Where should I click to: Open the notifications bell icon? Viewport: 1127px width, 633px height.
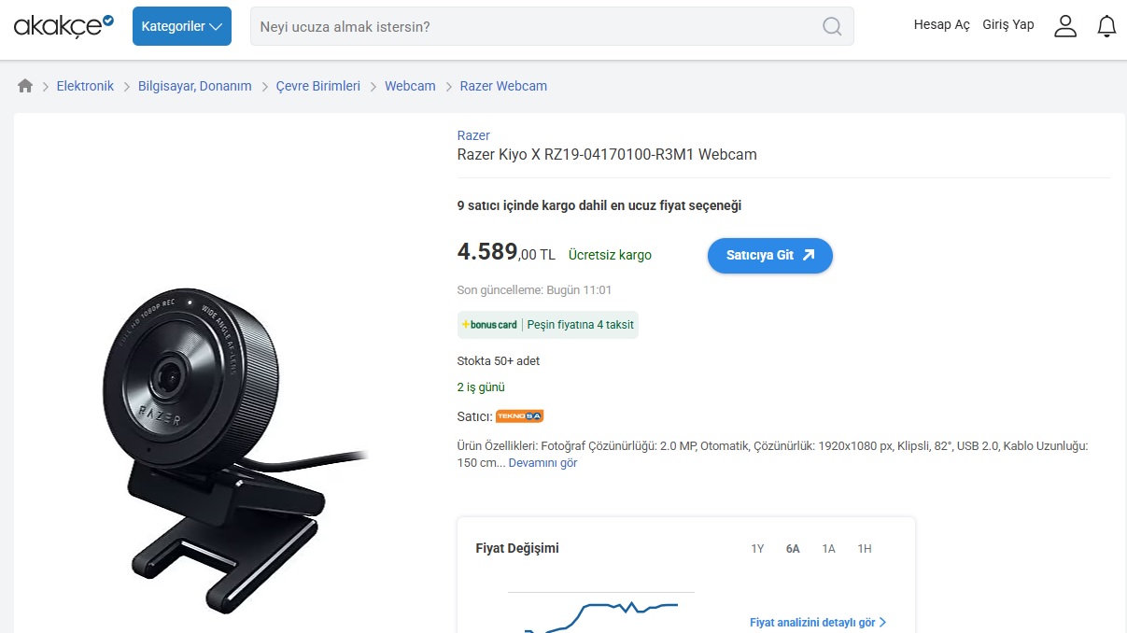[x=1106, y=26]
